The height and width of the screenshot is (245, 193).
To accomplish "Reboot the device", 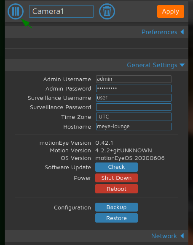I will (x=116, y=189).
